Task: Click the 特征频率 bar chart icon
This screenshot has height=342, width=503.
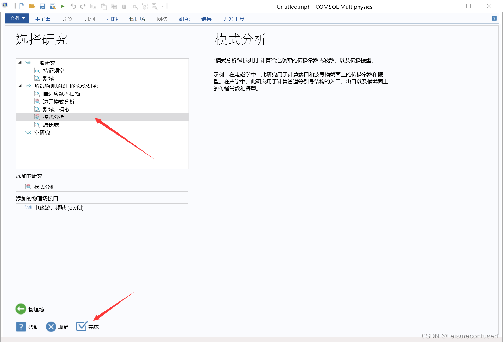Action: pos(37,70)
